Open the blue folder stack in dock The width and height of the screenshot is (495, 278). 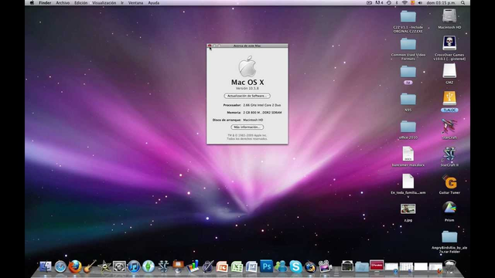point(362,267)
